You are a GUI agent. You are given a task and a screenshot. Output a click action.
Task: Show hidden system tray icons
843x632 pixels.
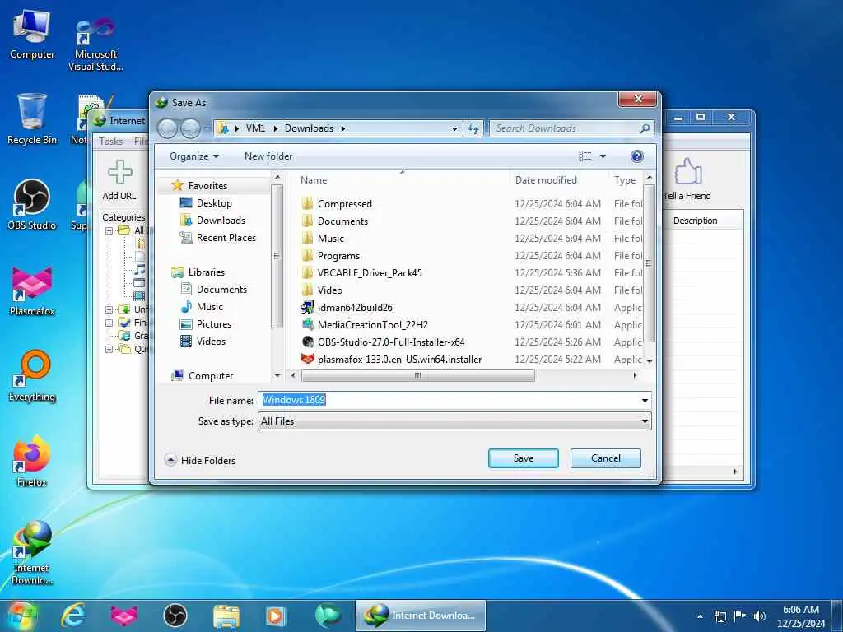point(700,616)
